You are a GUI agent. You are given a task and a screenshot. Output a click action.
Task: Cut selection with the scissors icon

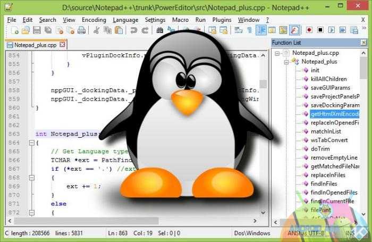pyautogui.click(x=96, y=30)
